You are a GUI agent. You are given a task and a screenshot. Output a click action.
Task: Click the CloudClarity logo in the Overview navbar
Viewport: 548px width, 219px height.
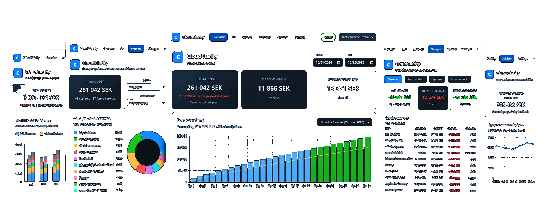[176, 37]
